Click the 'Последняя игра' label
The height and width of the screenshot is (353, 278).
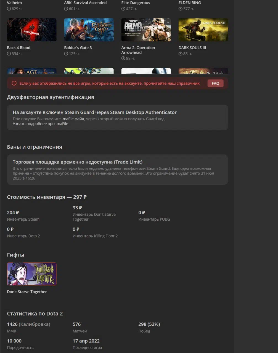point(87,347)
